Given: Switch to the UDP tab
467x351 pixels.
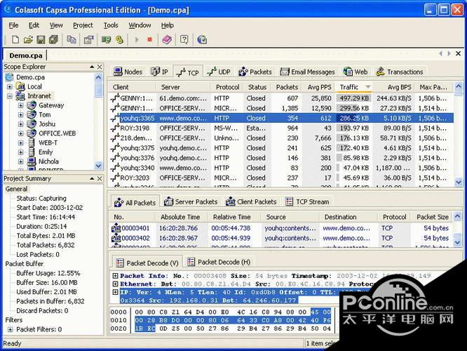Looking at the screenshot, I should (219, 72).
